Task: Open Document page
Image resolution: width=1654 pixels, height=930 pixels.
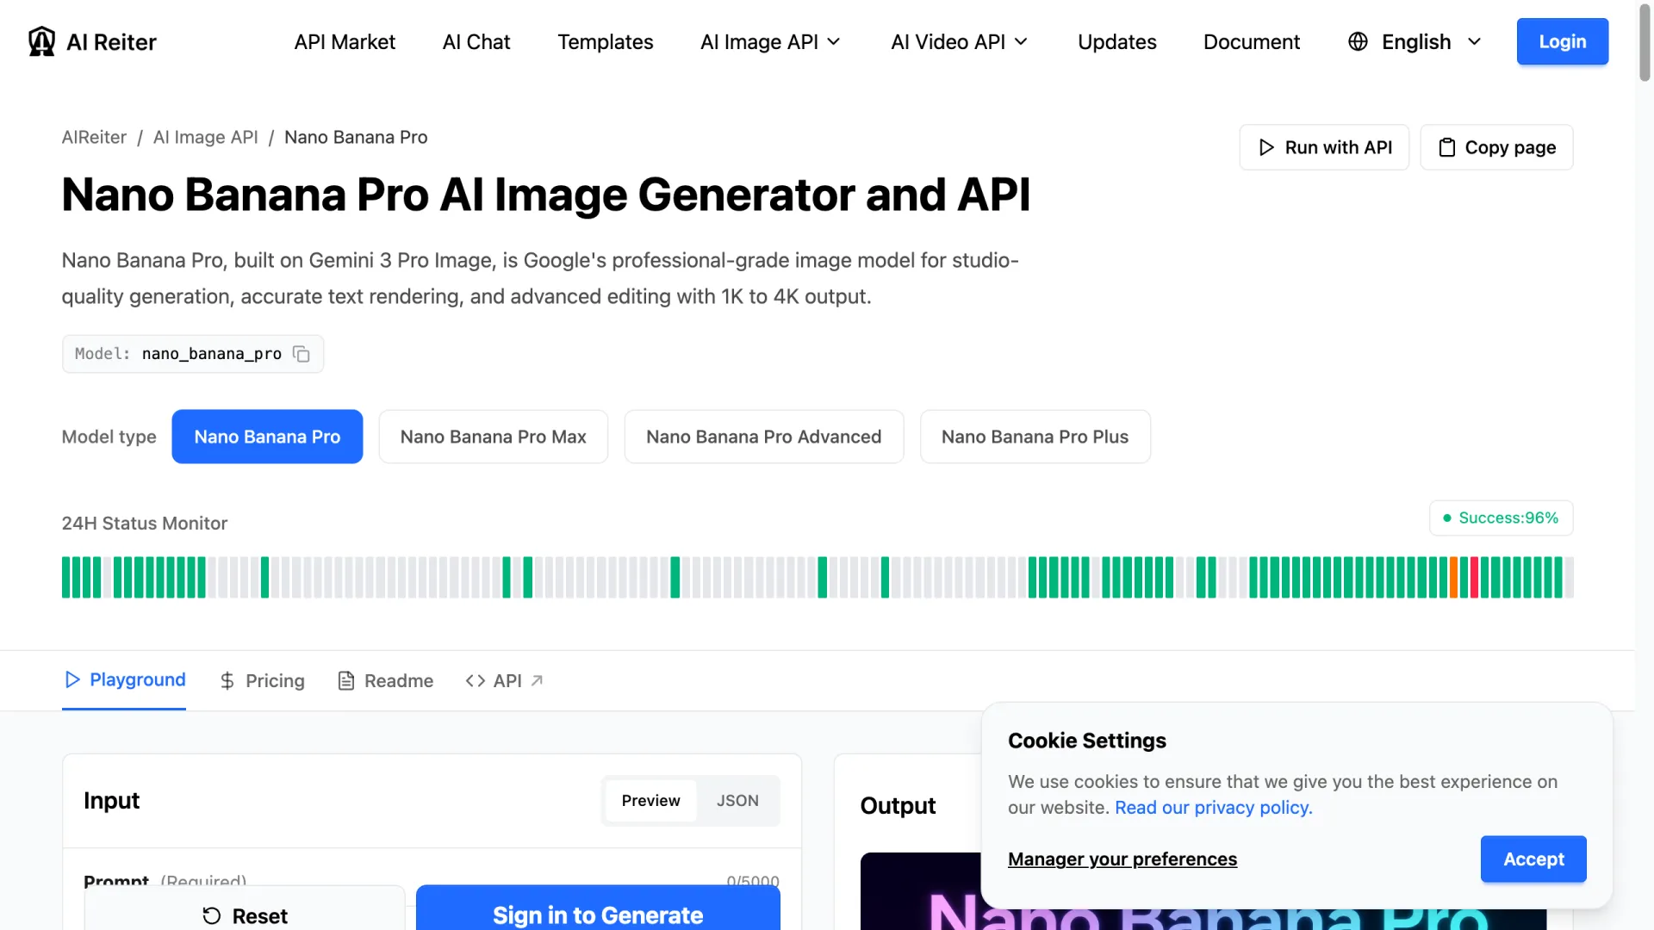Action: coord(1252,41)
